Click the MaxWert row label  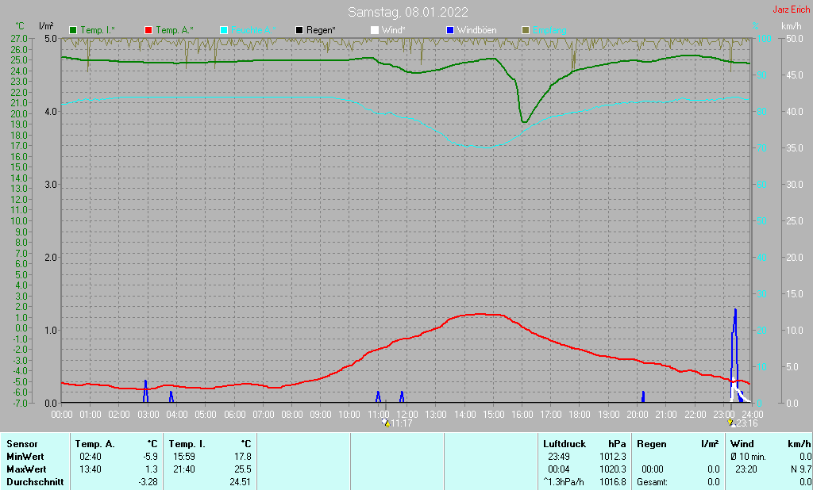coord(25,469)
